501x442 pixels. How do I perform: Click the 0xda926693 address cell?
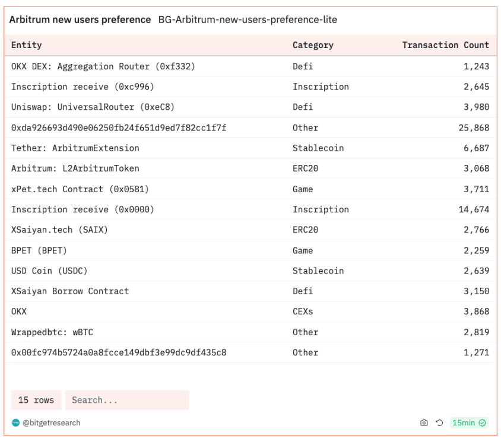(119, 128)
